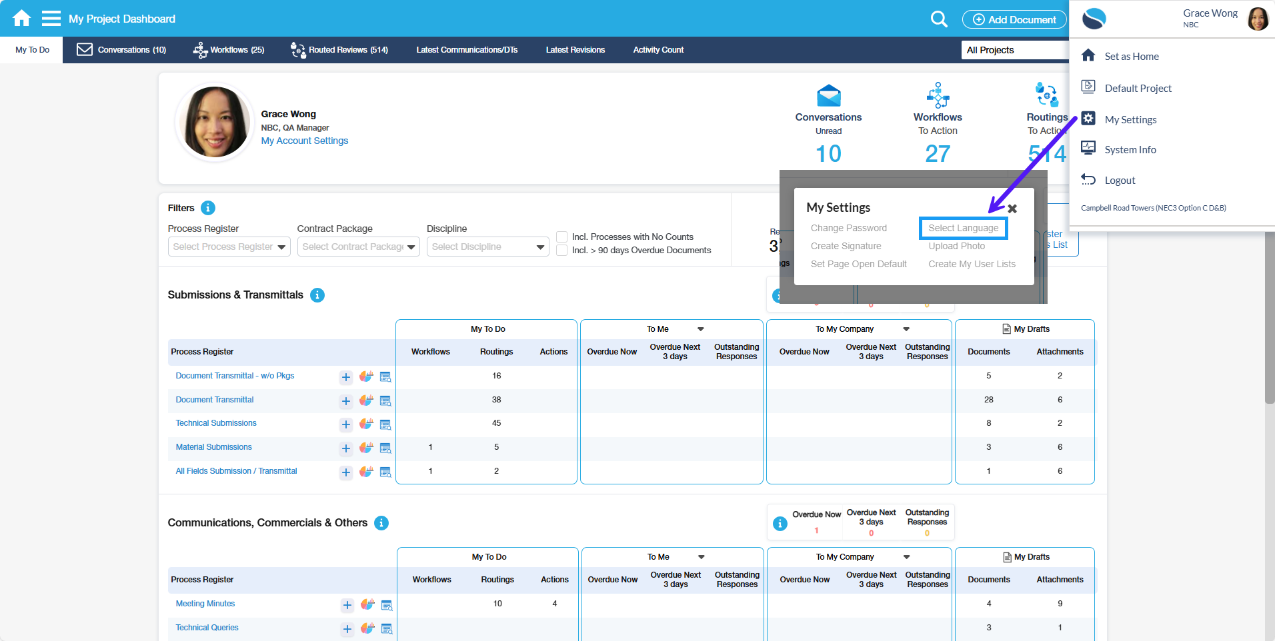This screenshot has width=1275, height=641.
Task: Select Logout from user menu
Action: coord(1120,181)
